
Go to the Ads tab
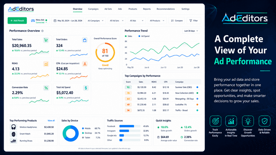[x=120, y=9]
